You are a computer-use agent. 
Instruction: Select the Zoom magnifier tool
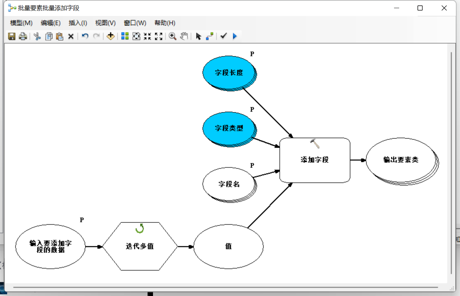point(173,36)
